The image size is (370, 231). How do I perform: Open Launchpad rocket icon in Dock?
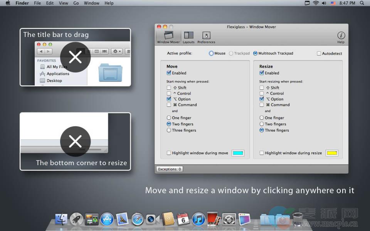pyautogui.click(x=77, y=219)
